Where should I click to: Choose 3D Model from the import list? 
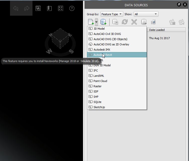117,29
